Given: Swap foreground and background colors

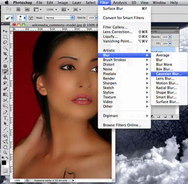Looking at the screenshot, I should [7, 158].
